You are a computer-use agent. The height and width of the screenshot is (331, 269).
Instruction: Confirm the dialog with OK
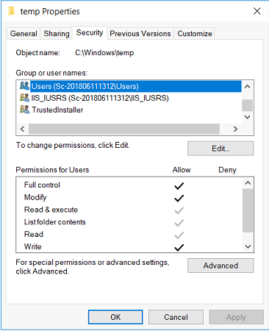115,317
